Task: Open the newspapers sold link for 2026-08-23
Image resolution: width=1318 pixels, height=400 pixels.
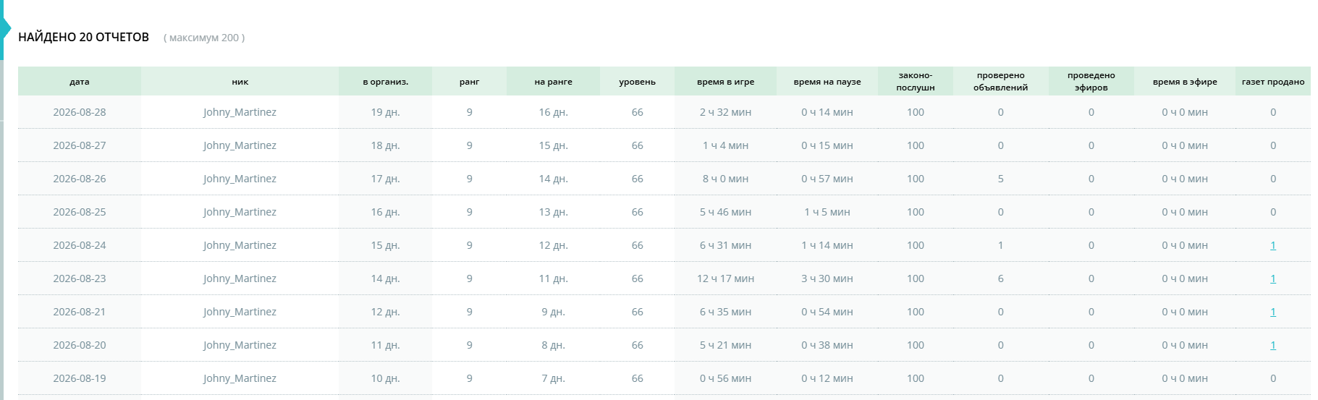Action: point(1272,278)
